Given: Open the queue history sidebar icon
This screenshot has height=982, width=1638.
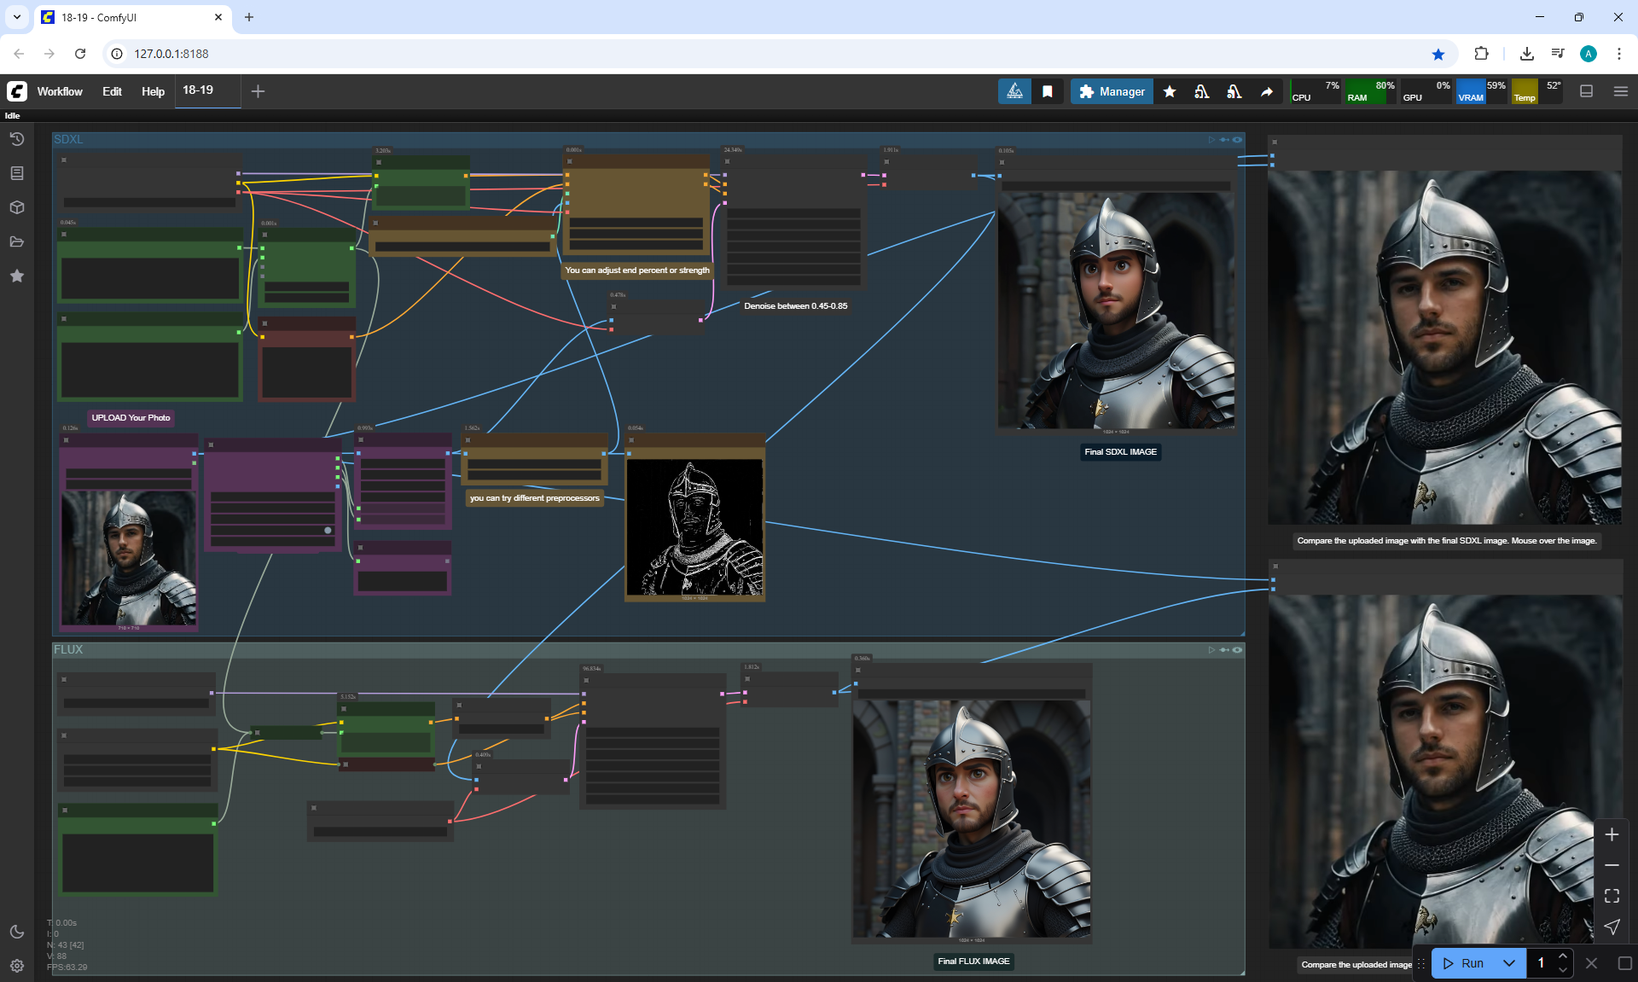Looking at the screenshot, I should point(16,139).
